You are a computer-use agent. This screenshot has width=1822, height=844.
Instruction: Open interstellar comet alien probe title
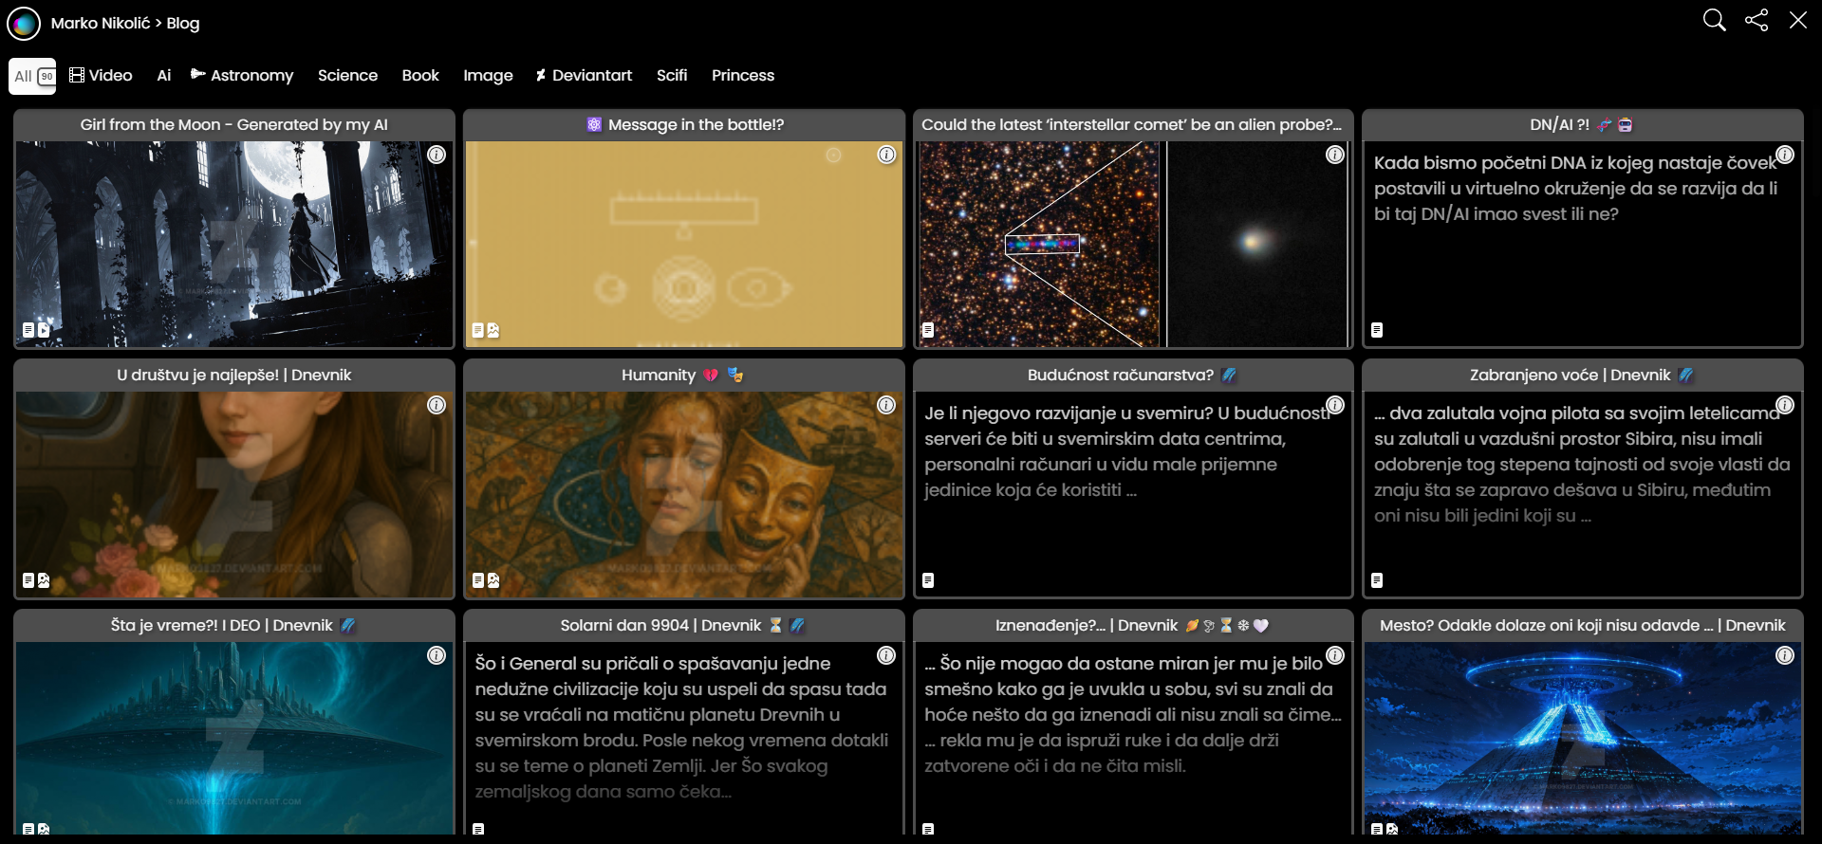[x=1132, y=124]
